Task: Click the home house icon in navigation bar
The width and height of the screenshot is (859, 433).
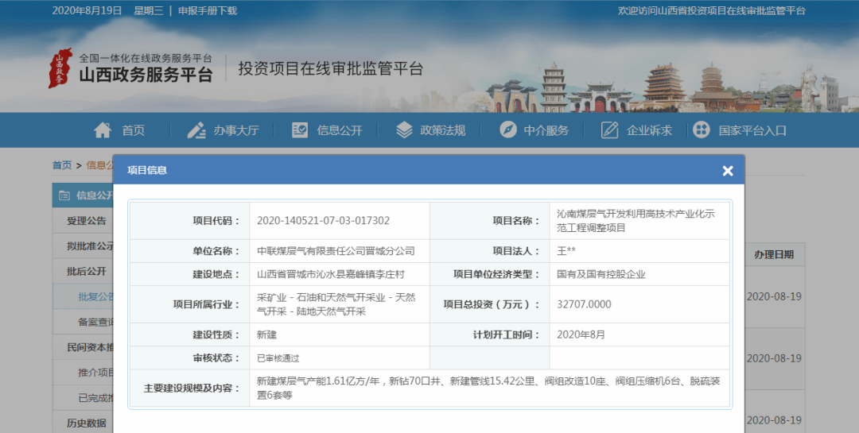Action: point(103,130)
